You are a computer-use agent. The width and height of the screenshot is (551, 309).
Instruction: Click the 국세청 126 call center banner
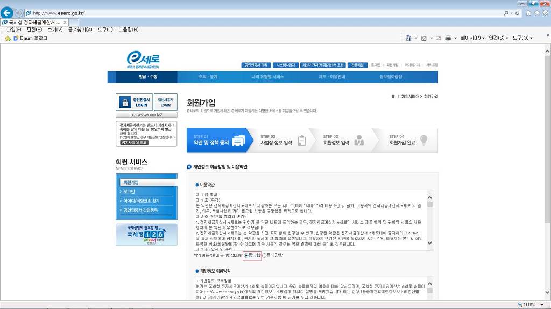point(146,234)
